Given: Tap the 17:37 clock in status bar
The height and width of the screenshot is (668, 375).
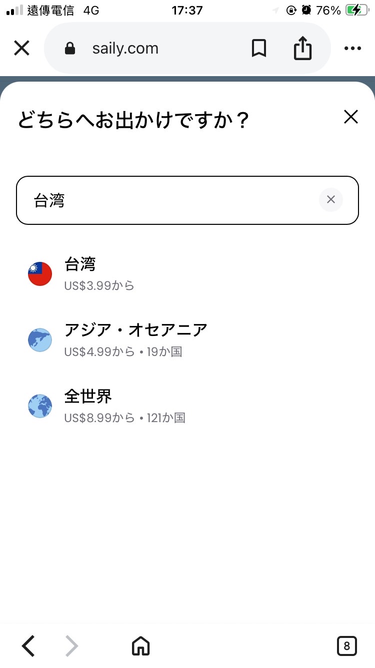Looking at the screenshot, I should click(x=187, y=11).
